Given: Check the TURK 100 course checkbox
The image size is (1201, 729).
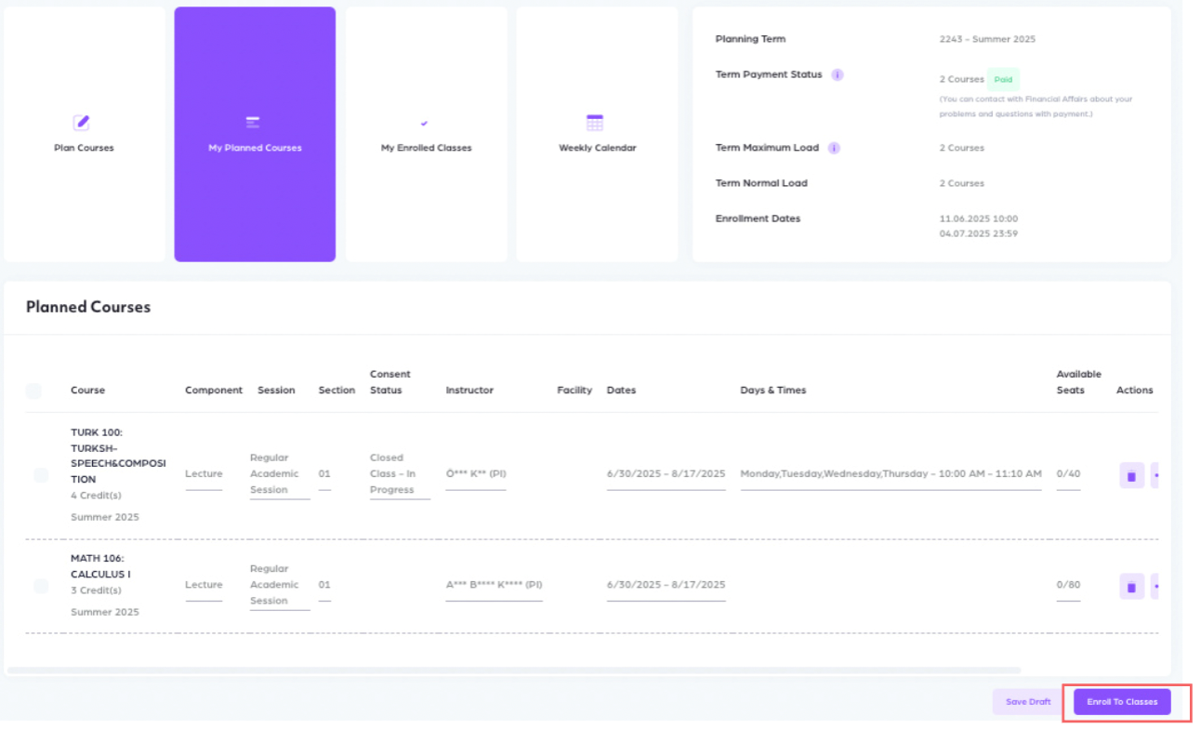Looking at the screenshot, I should pyautogui.click(x=41, y=475).
